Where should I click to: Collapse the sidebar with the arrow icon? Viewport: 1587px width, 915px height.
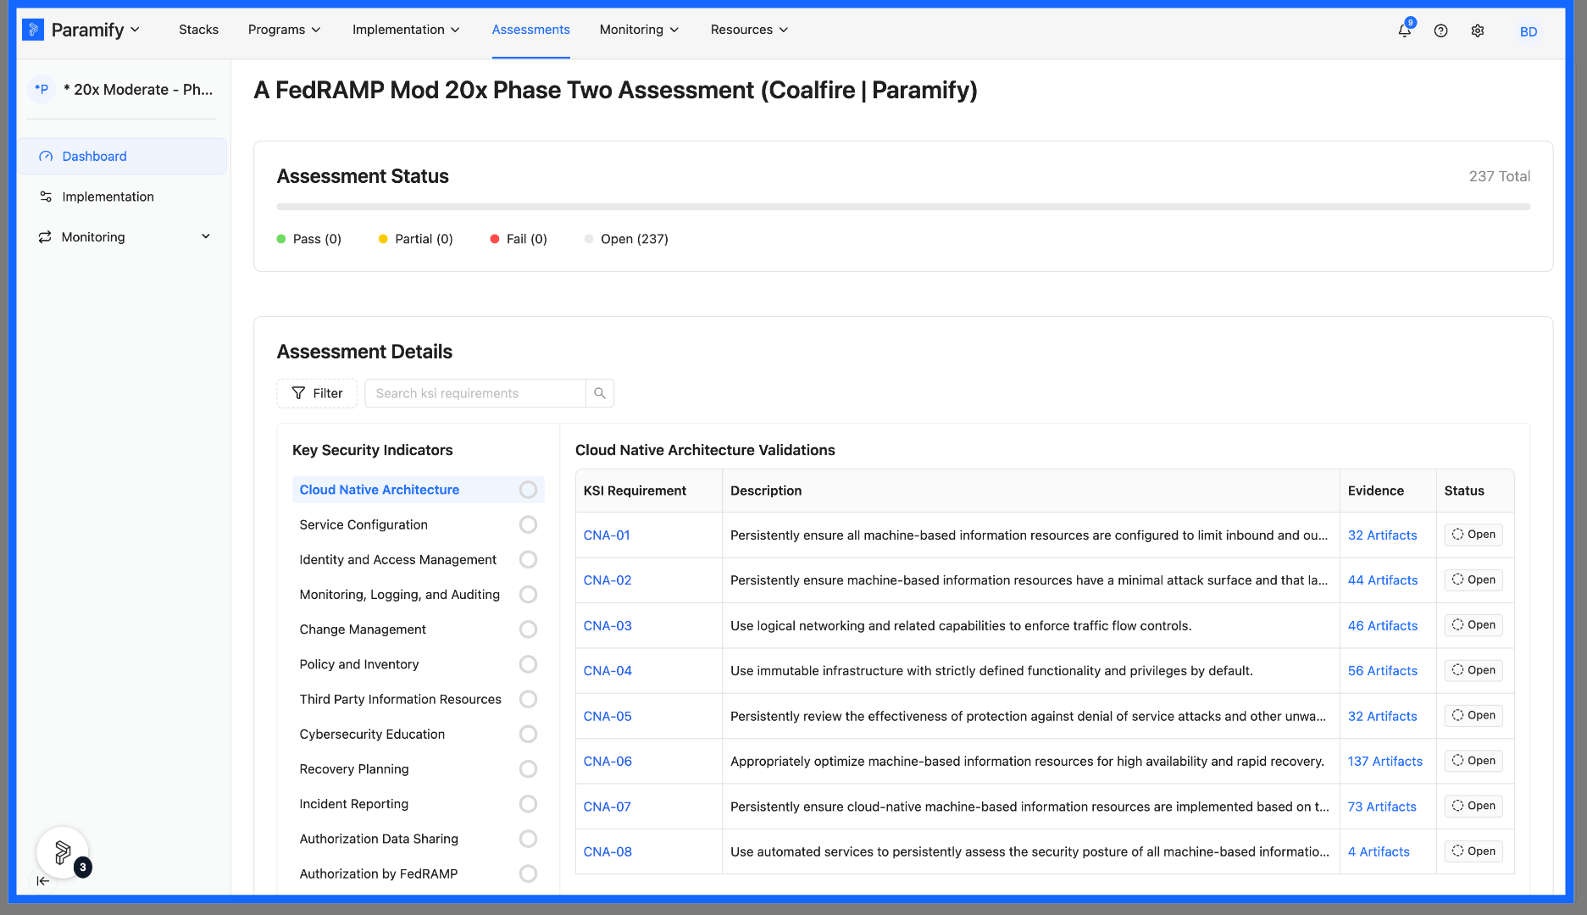(x=43, y=881)
